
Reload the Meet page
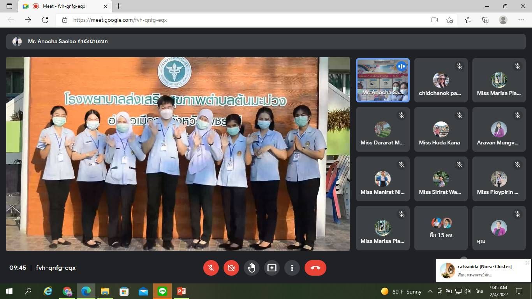pos(45,20)
